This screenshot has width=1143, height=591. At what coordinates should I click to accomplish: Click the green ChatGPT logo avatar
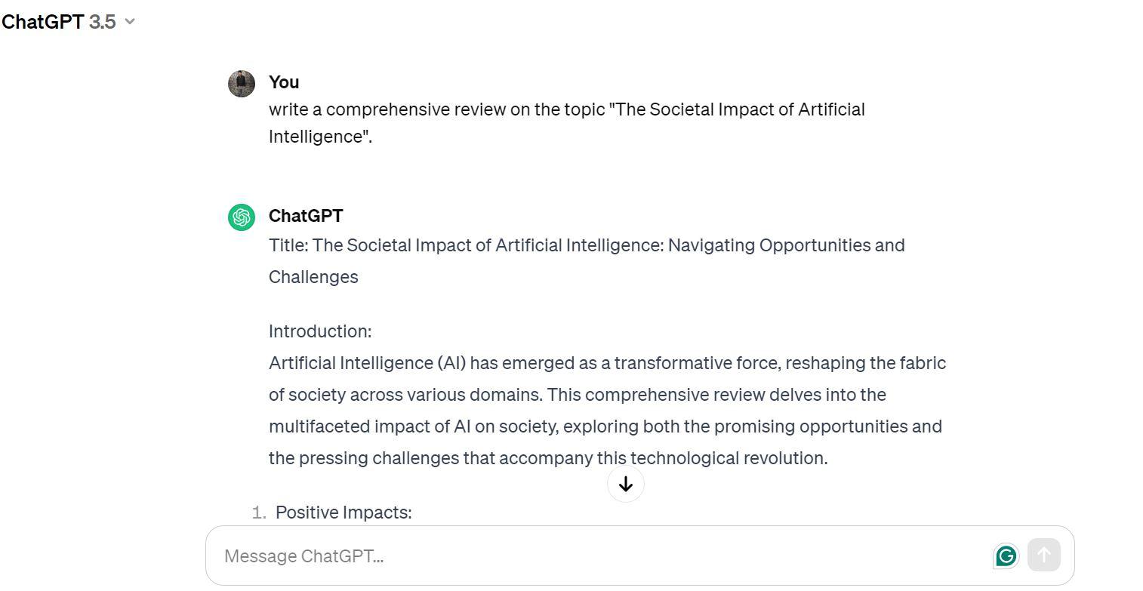click(242, 217)
